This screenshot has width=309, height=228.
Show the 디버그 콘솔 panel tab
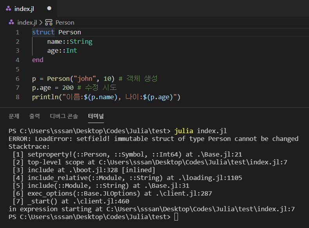point(64,116)
